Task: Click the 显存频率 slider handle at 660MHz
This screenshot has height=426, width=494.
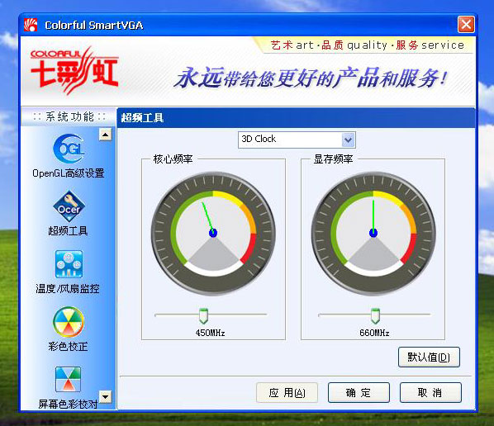Action: tap(375, 316)
